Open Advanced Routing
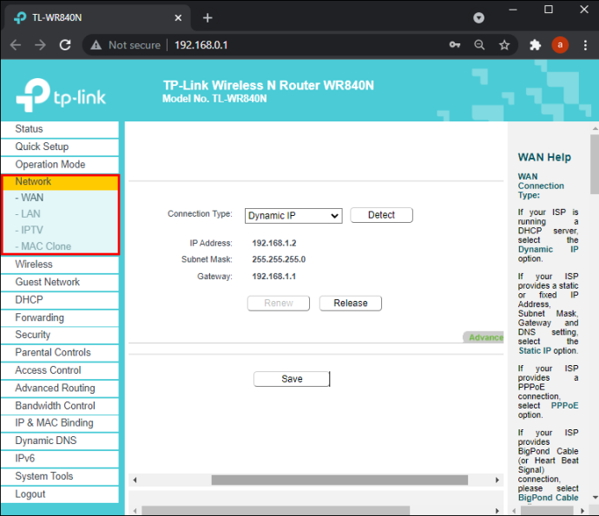 60,389
